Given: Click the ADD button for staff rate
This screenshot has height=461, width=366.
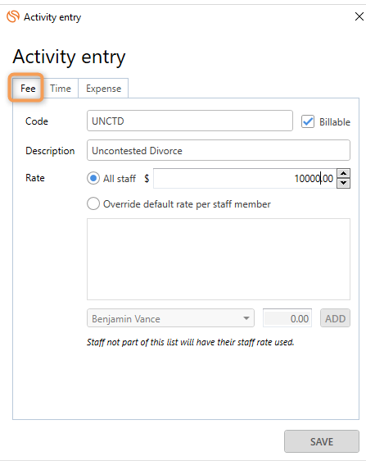Looking at the screenshot, I should 335,318.
